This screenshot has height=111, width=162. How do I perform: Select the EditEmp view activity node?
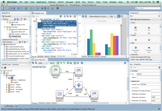pos(94,95)
